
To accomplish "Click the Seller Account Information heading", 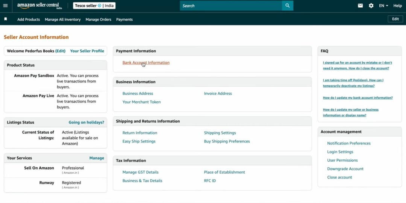I will tap(36, 37).
